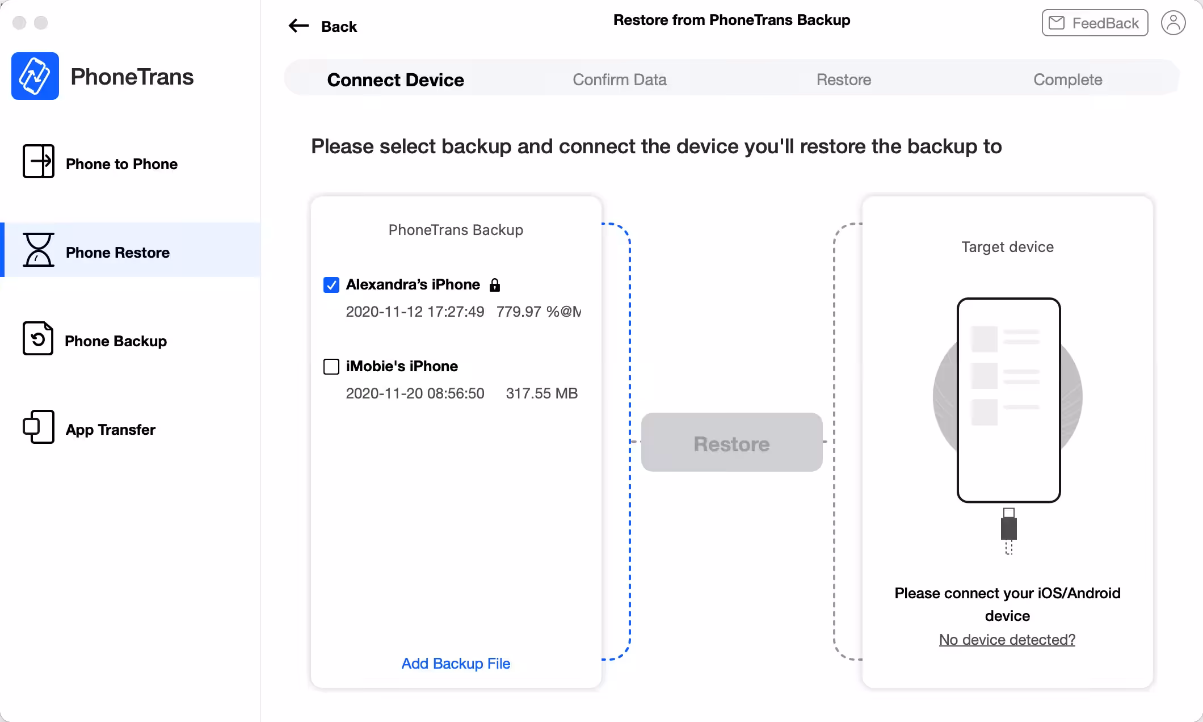Click the App Transfer icon
This screenshot has width=1203, height=722.
point(39,427)
